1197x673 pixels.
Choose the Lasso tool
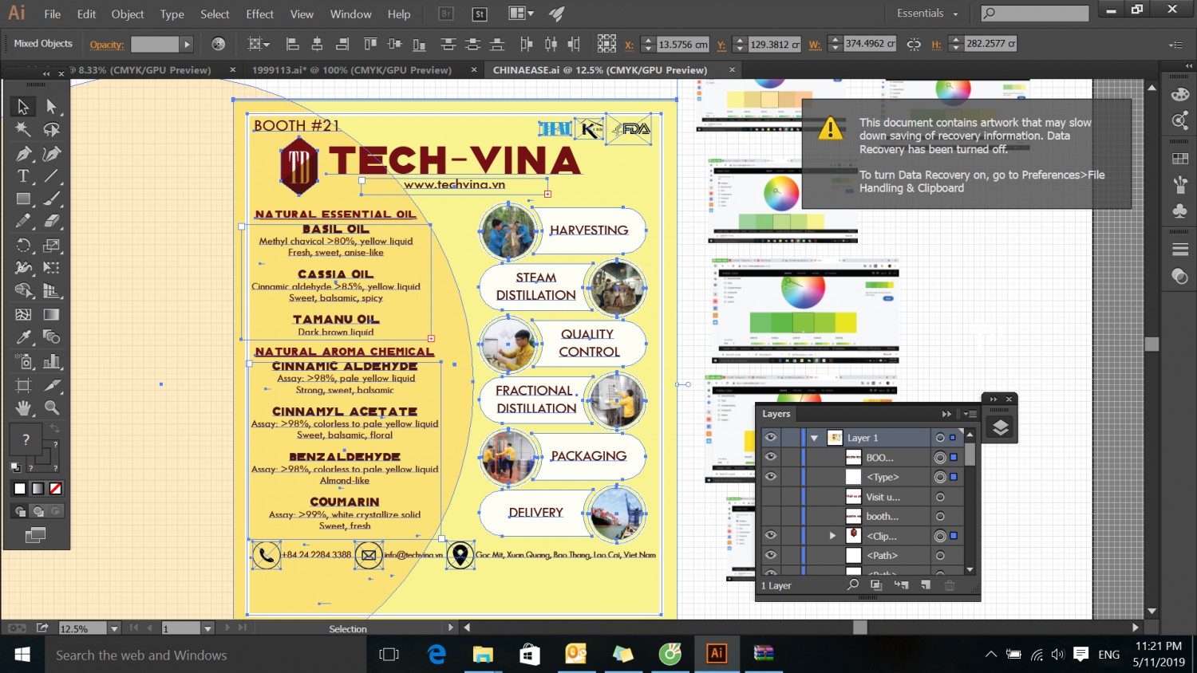(52, 129)
